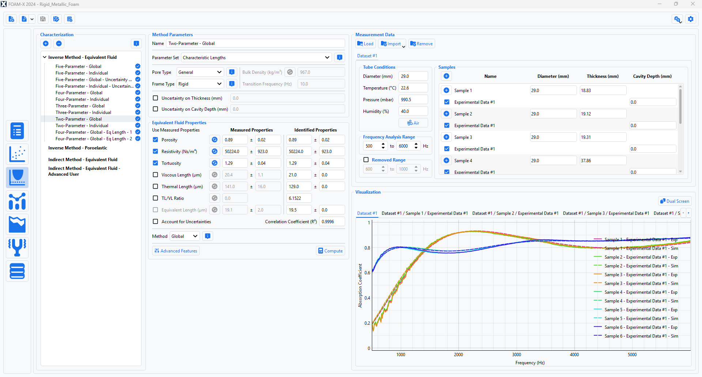Image resolution: width=702 pixels, height=377 pixels.
Task: Open the Pore Type dropdown
Action: point(200,72)
